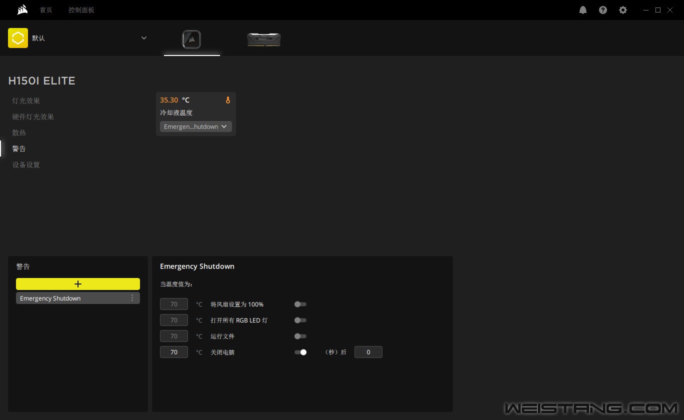684x420 pixels.
Task: Toggle the 运行文件 run file switch
Action: point(300,336)
